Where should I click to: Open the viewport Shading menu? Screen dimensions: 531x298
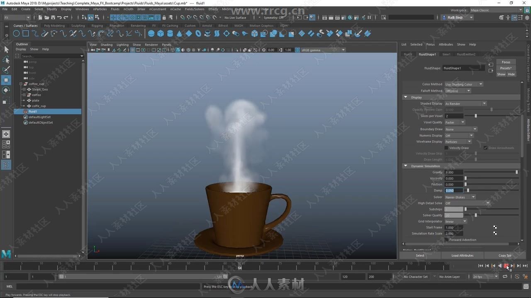pyautogui.click(x=107, y=45)
